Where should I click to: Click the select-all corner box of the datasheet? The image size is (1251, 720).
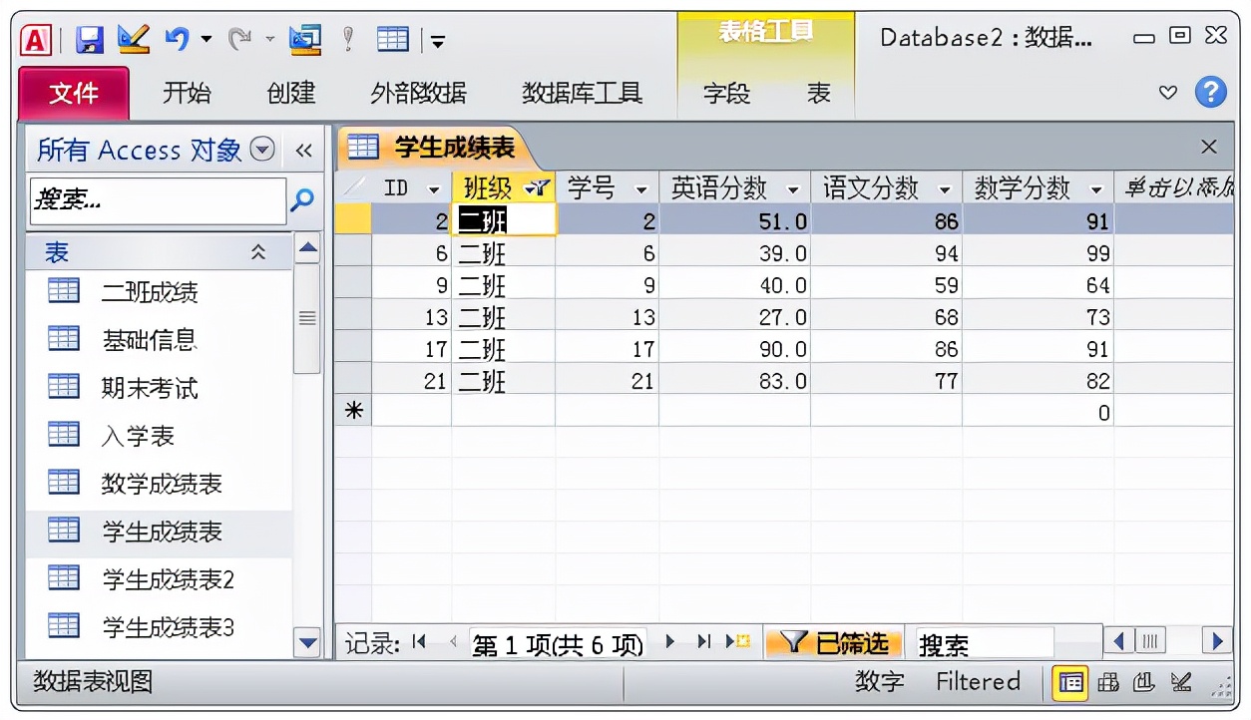point(353,187)
